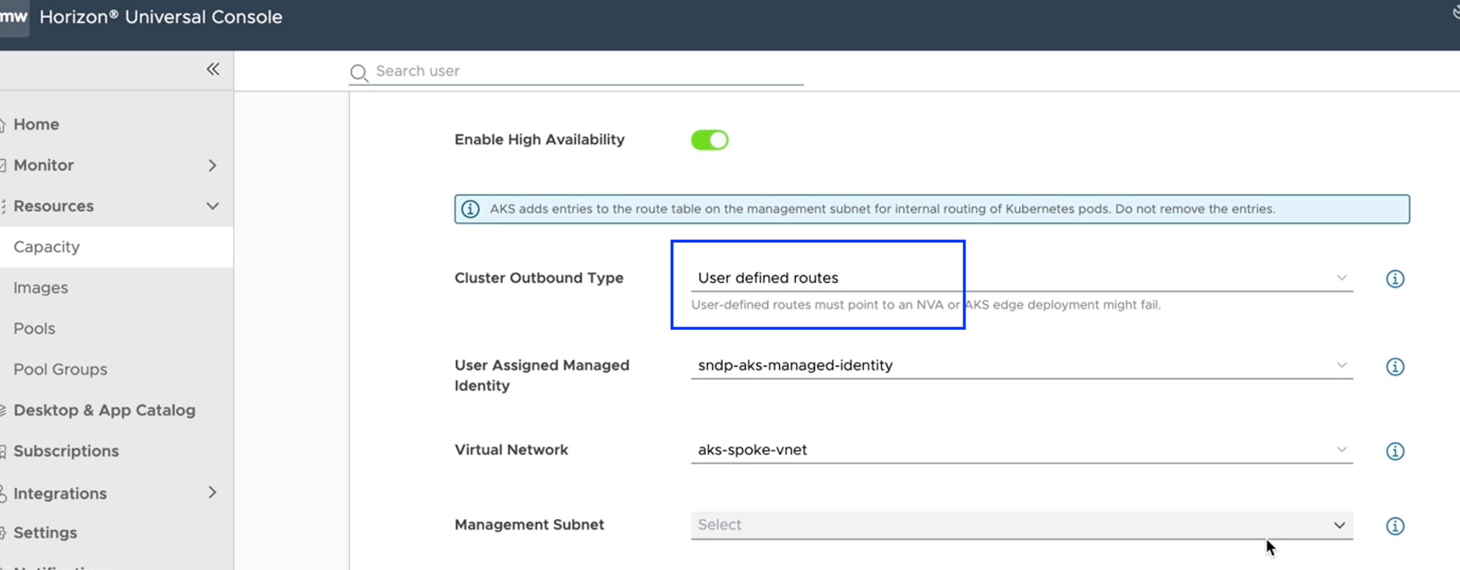Disable the Enable High Availability toggle

pos(709,140)
